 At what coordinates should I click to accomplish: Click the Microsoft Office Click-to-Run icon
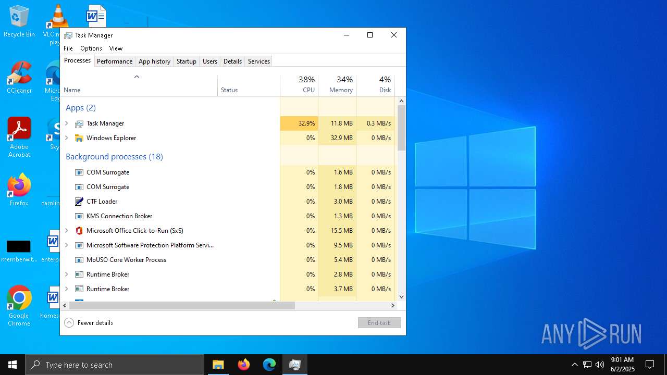(79, 231)
